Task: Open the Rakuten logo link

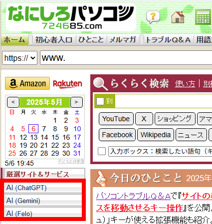Action: pos(67,84)
